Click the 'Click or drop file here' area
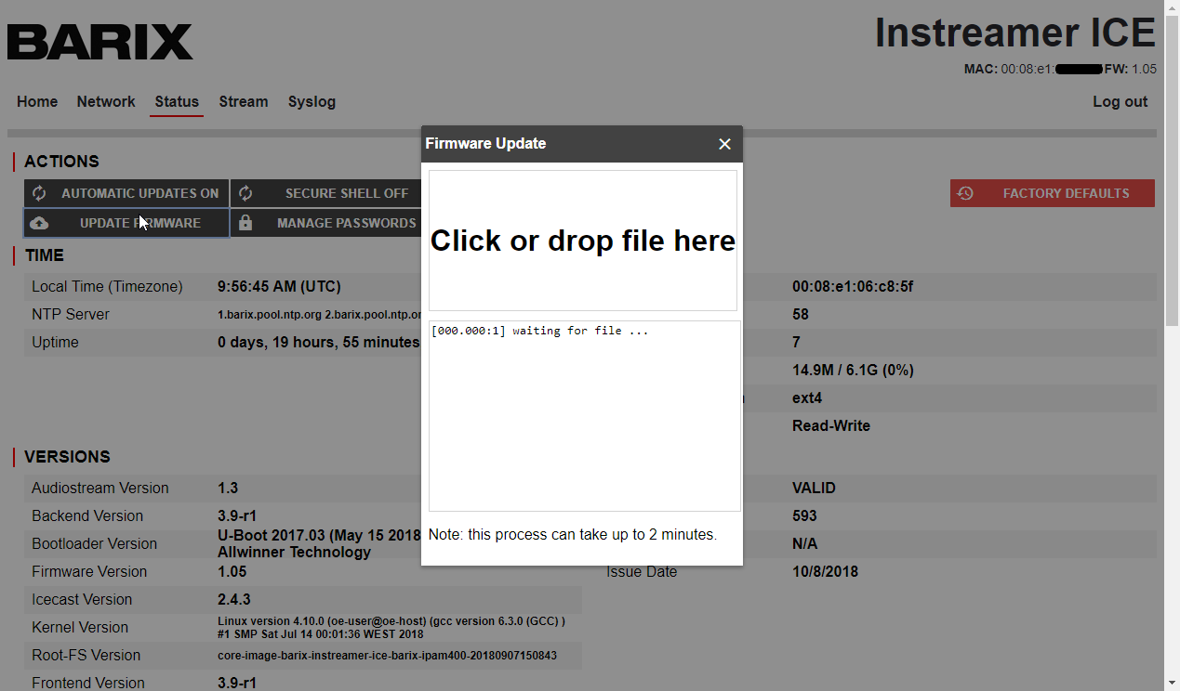 point(582,241)
